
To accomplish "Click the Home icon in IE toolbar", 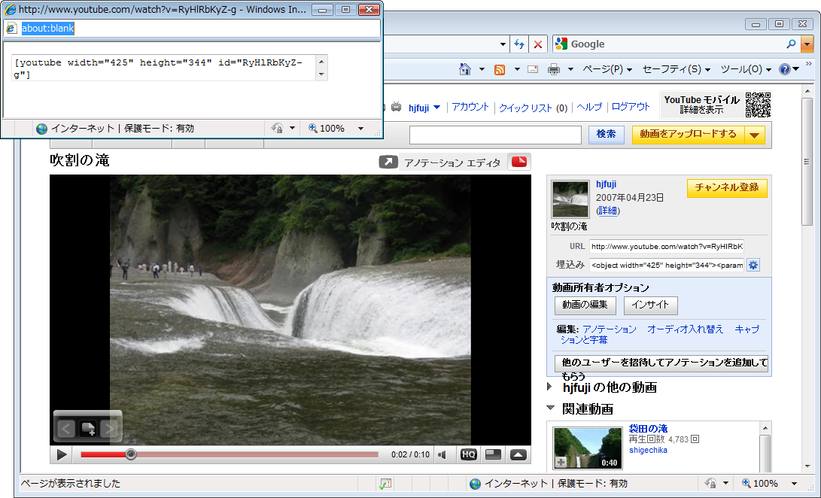I will 464,69.
